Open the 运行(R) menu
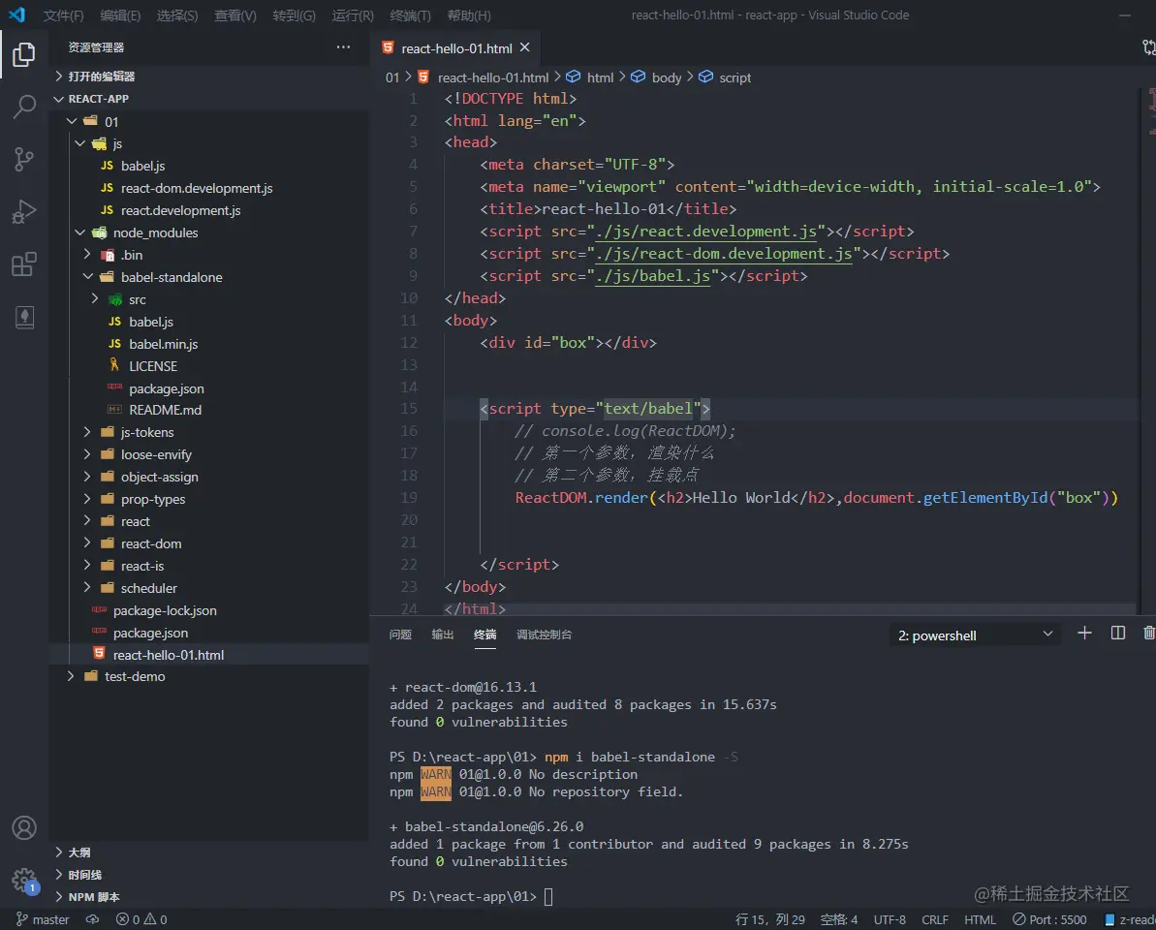Image resolution: width=1156 pixels, height=930 pixels. click(353, 15)
